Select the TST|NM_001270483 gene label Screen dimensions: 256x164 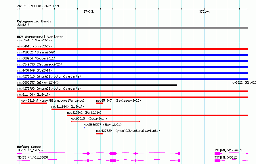pyautogui.click(x=228, y=150)
